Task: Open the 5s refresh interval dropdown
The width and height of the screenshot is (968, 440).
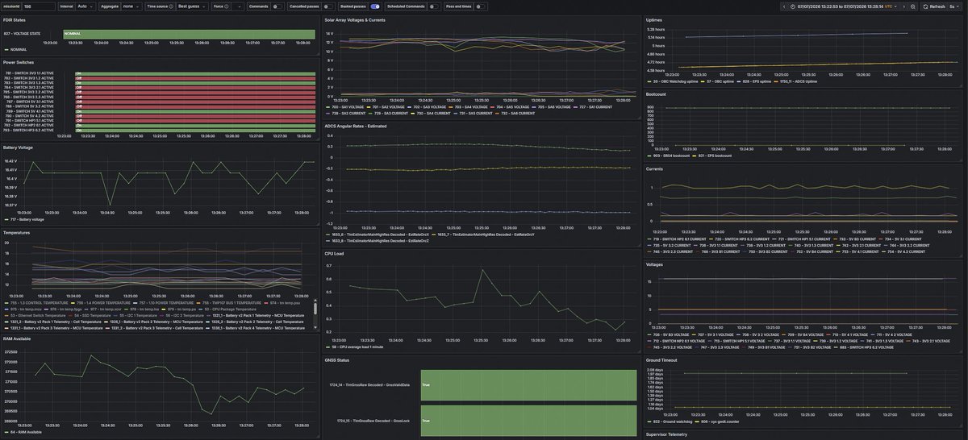Action: (956, 6)
